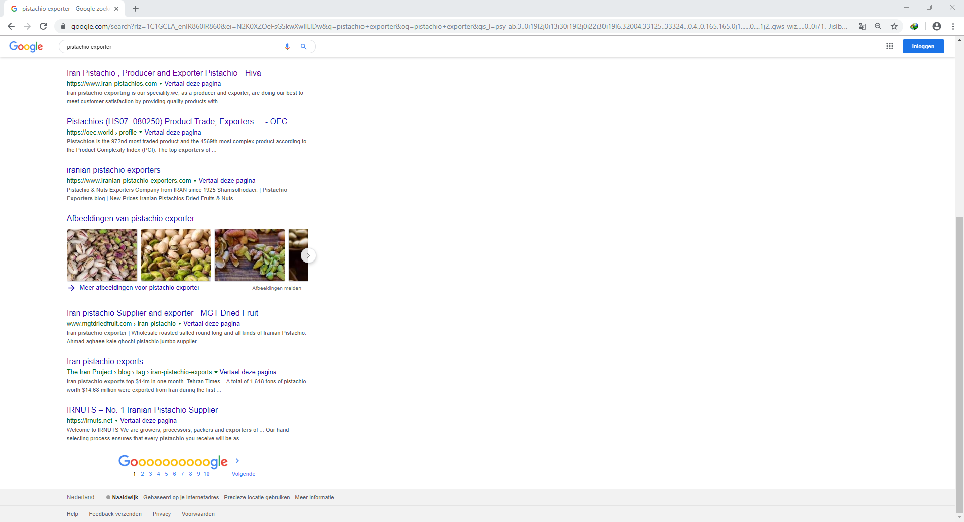The image size is (964, 522).
Task: Bookmark this page with the star icon
Action: click(894, 26)
